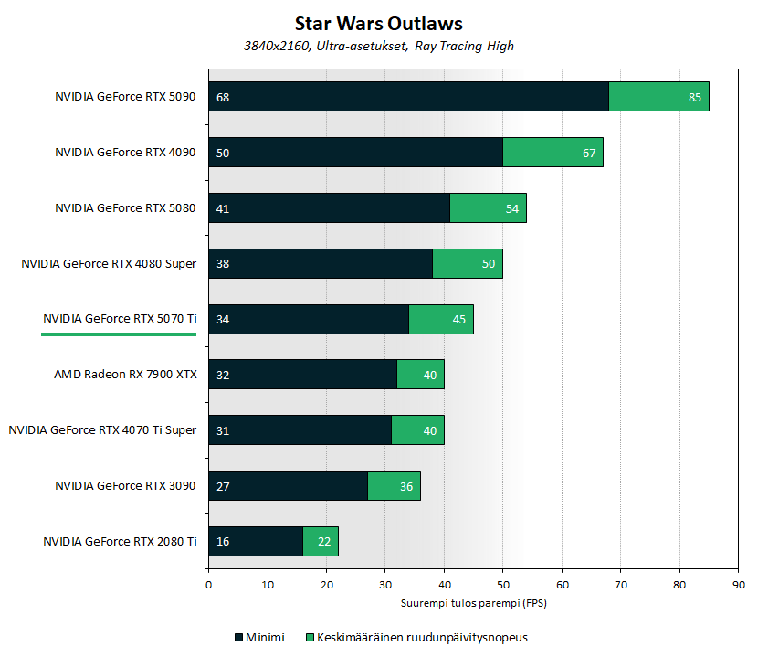Click the RTX 3090 average segment showing 36
The width and height of the screenshot is (758, 657).
tap(394, 486)
